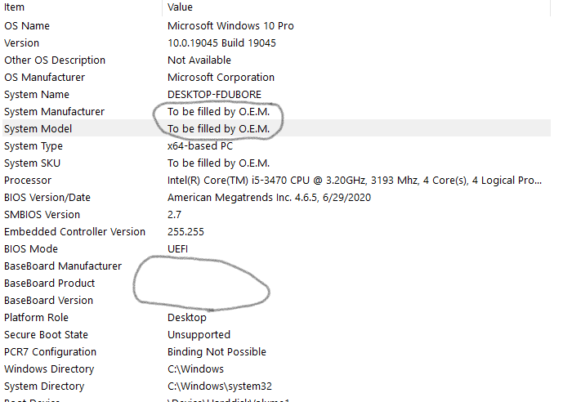Select the System Manufacturer label
The image size is (563, 402).
[x=54, y=112]
